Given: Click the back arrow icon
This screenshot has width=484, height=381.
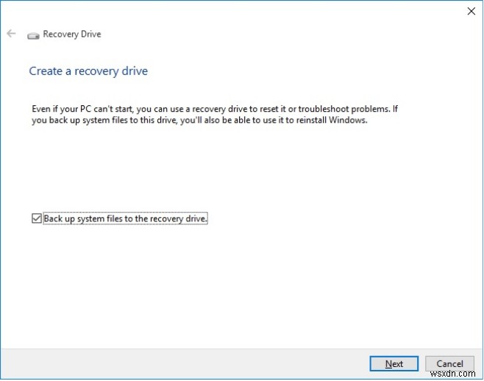Looking at the screenshot, I should coord(11,34).
